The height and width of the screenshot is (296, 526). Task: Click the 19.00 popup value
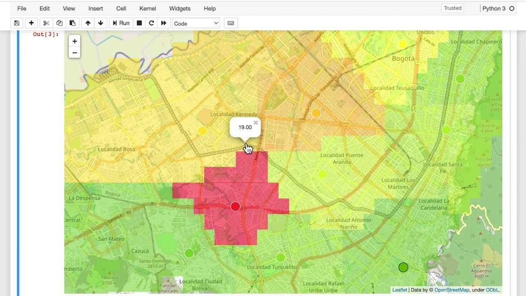[245, 127]
